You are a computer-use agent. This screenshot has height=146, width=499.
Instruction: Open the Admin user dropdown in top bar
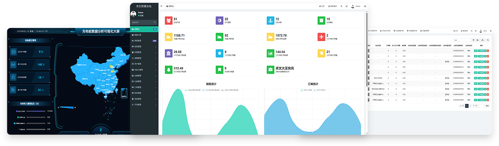tap(356, 6)
